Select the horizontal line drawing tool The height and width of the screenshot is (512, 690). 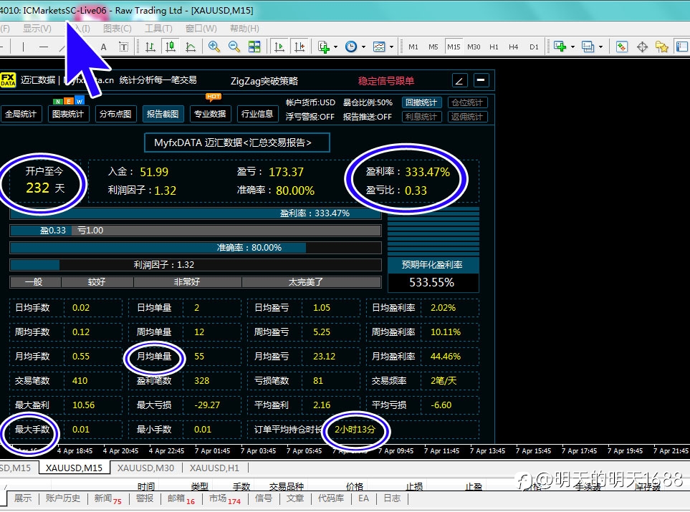point(43,47)
